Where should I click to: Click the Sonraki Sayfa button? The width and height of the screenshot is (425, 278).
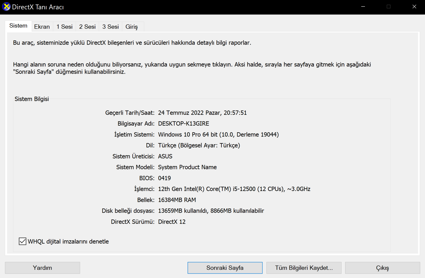[225, 268]
